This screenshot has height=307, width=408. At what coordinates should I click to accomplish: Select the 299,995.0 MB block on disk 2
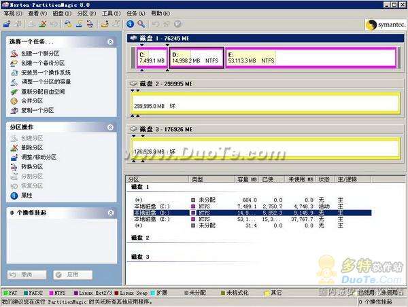[x=265, y=103]
